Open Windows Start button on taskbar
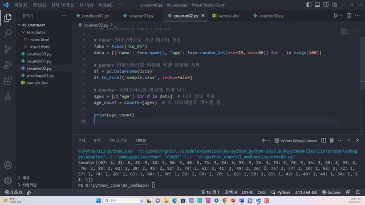Viewport: 365px width, 205px height. [99, 200]
